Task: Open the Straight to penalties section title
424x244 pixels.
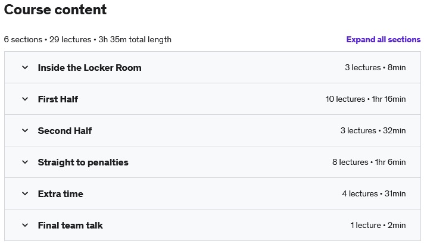Action: [83, 162]
